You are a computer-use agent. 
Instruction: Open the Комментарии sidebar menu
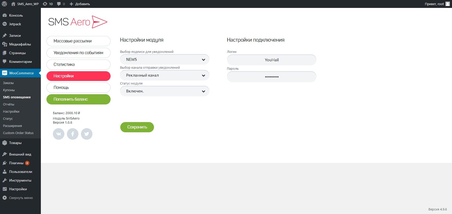[x=20, y=62]
